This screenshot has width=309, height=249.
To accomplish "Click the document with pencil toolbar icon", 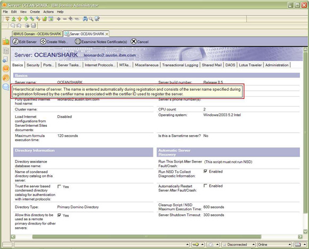I will [97, 19].
